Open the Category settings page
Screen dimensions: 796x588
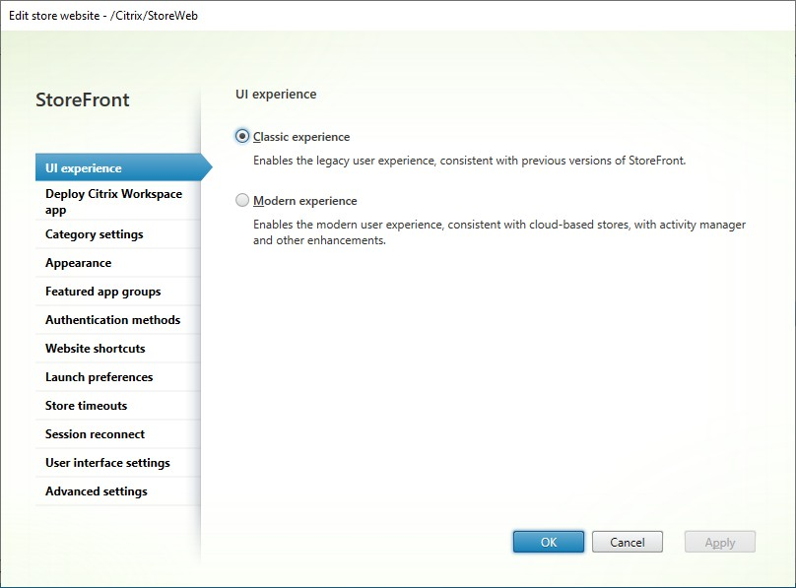pyautogui.click(x=94, y=234)
